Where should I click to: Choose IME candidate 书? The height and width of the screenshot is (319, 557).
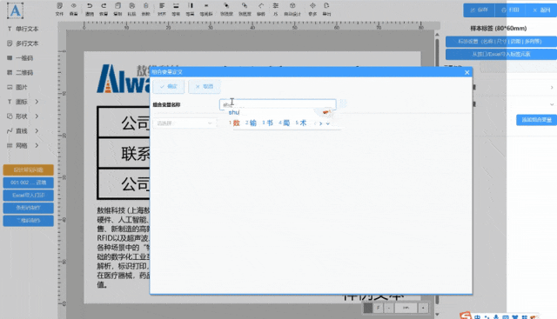[268, 123]
